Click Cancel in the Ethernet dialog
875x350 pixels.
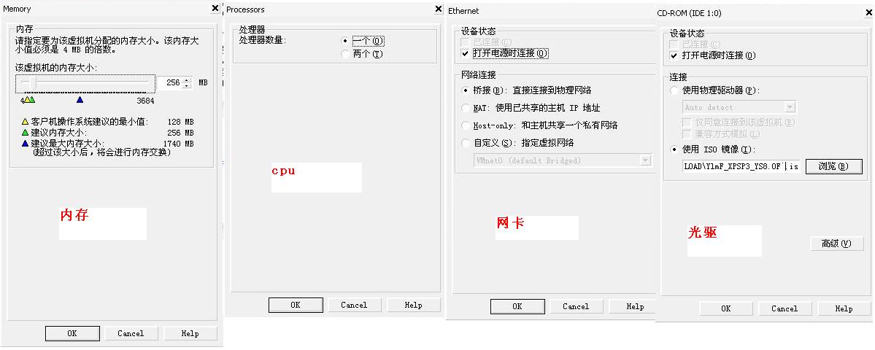[575, 306]
